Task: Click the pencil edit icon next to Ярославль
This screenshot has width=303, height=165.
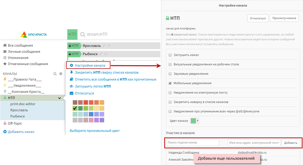Action: 104,46
